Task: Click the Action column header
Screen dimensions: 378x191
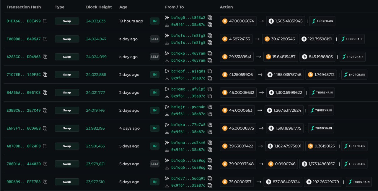Action: [226, 7]
